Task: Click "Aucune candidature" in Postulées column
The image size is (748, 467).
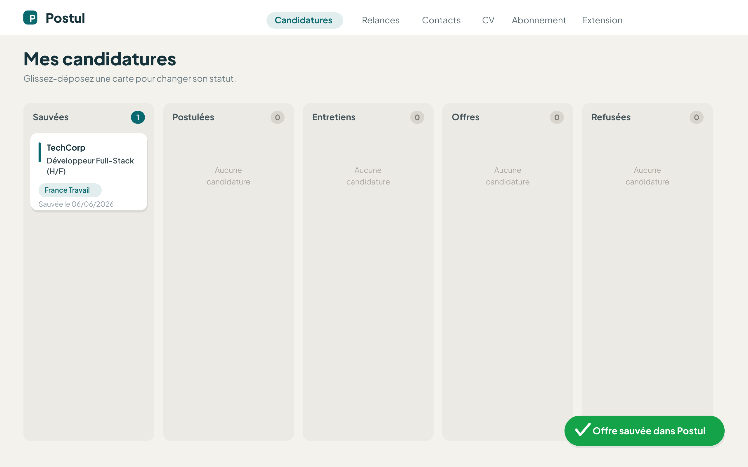Action: 228,176
